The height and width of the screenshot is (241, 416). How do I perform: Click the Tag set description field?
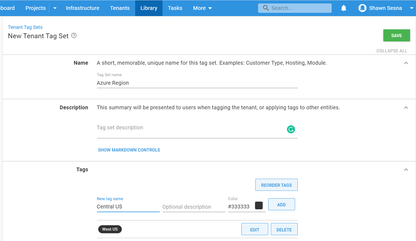pos(191,128)
